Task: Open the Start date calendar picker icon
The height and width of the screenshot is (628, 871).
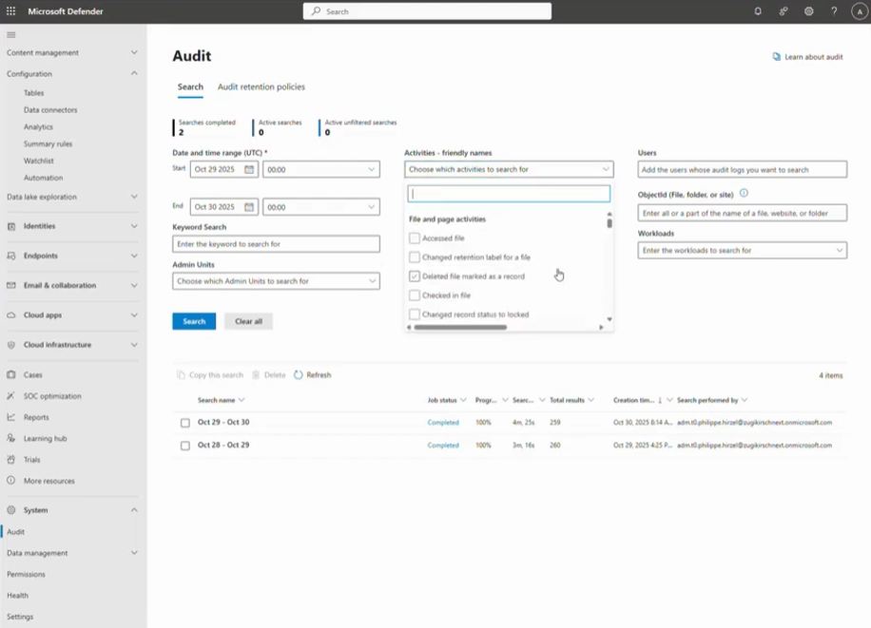Action: [249, 169]
